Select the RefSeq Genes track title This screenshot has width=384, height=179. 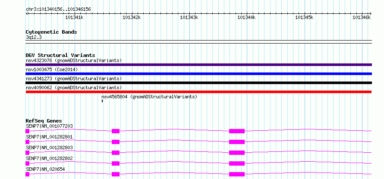click(44, 121)
